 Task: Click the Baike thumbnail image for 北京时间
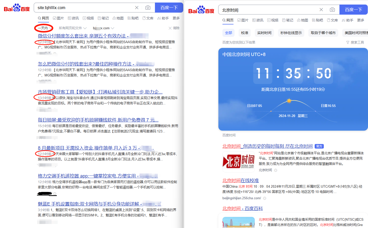(x=239, y=222)
